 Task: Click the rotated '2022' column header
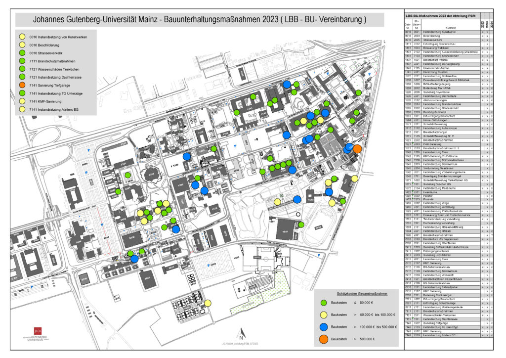[x=482, y=24]
